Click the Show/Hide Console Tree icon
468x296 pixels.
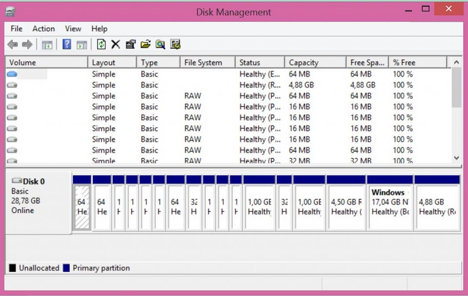click(47, 45)
